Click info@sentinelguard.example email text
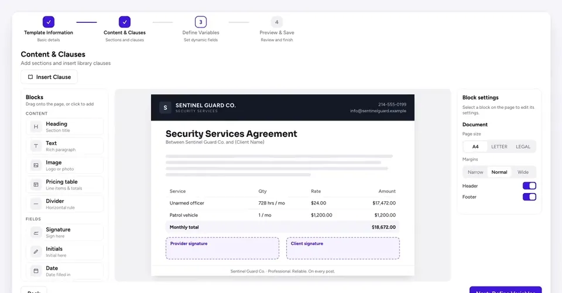This screenshot has height=293, width=562. (x=378, y=111)
